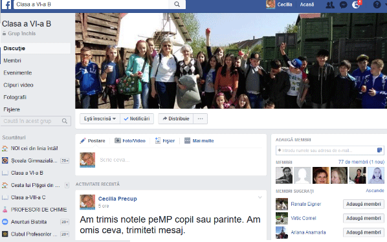
Task: Click the Clasa a VI-a B group title
Action: (27, 24)
